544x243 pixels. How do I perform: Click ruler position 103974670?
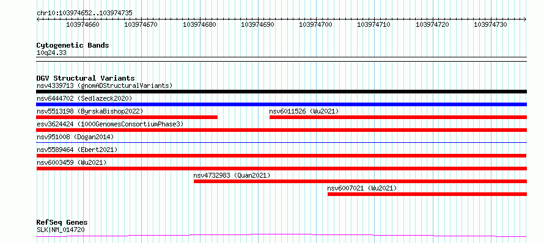click(x=141, y=24)
